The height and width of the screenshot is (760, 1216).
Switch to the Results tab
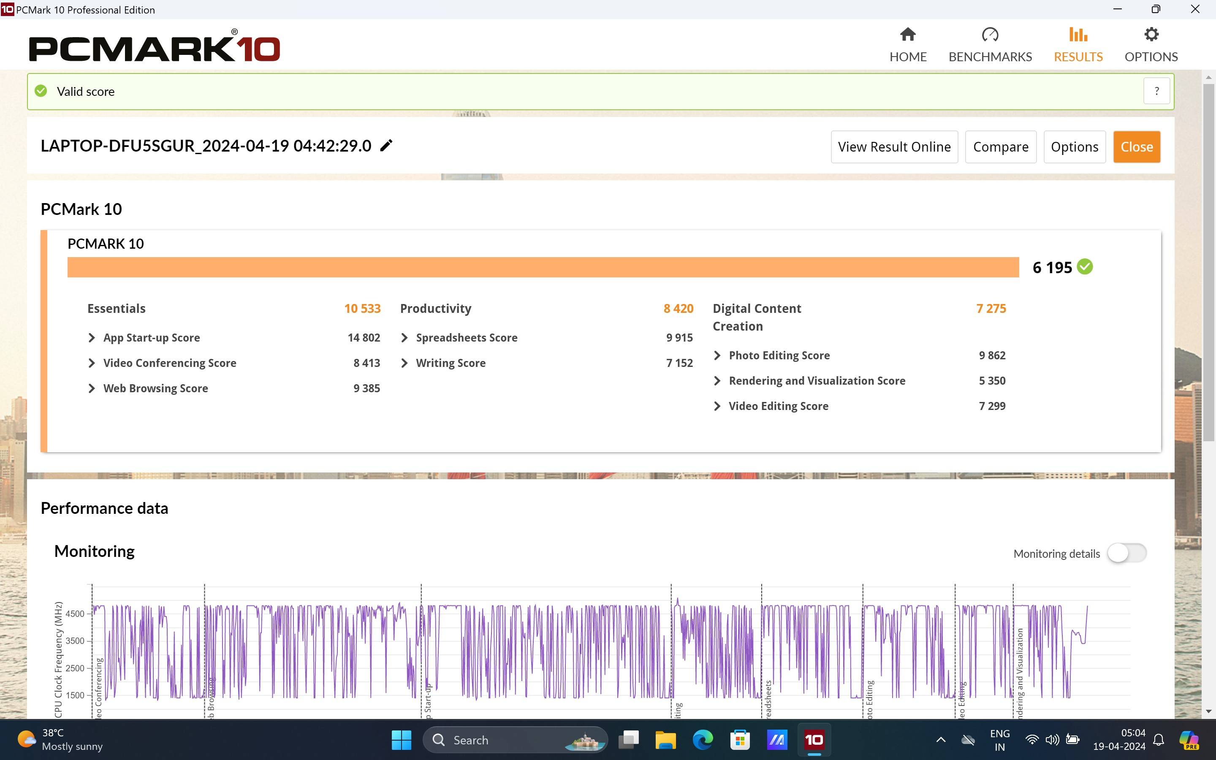click(x=1078, y=44)
